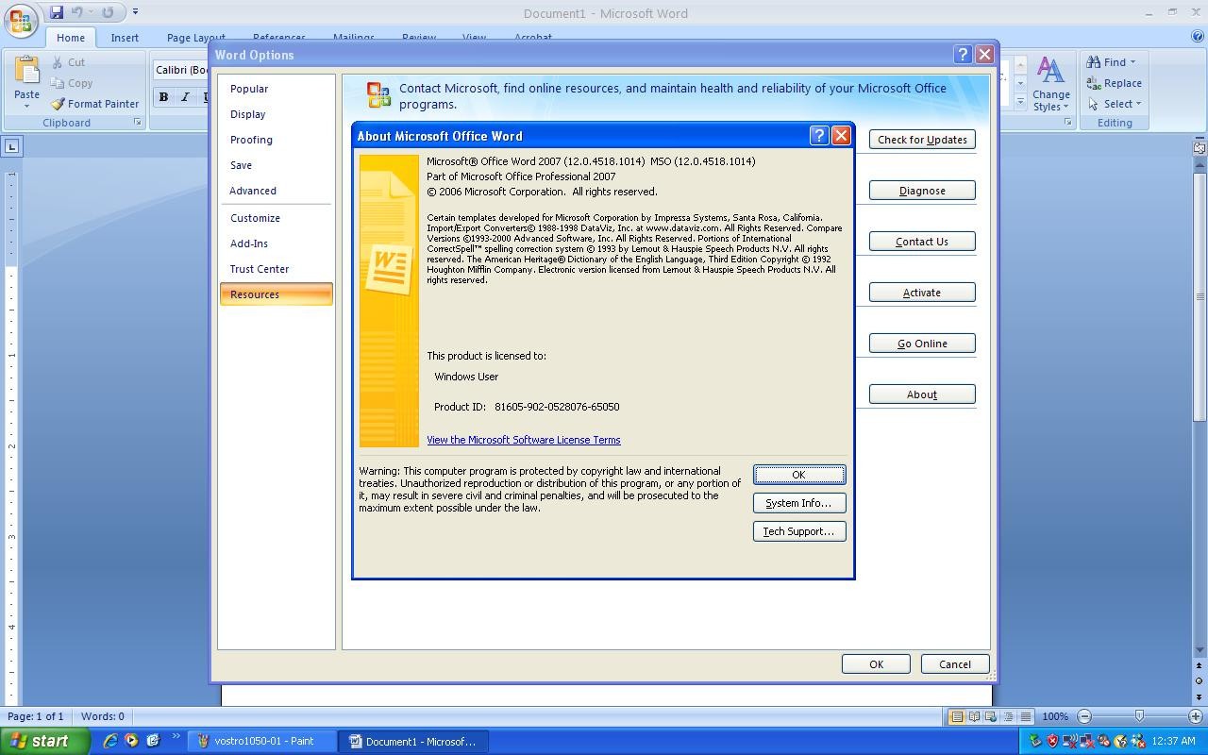Click the Tech Support button
Image resolution: width=1208 pixels, height=755 pixels.
pos(799,531)
